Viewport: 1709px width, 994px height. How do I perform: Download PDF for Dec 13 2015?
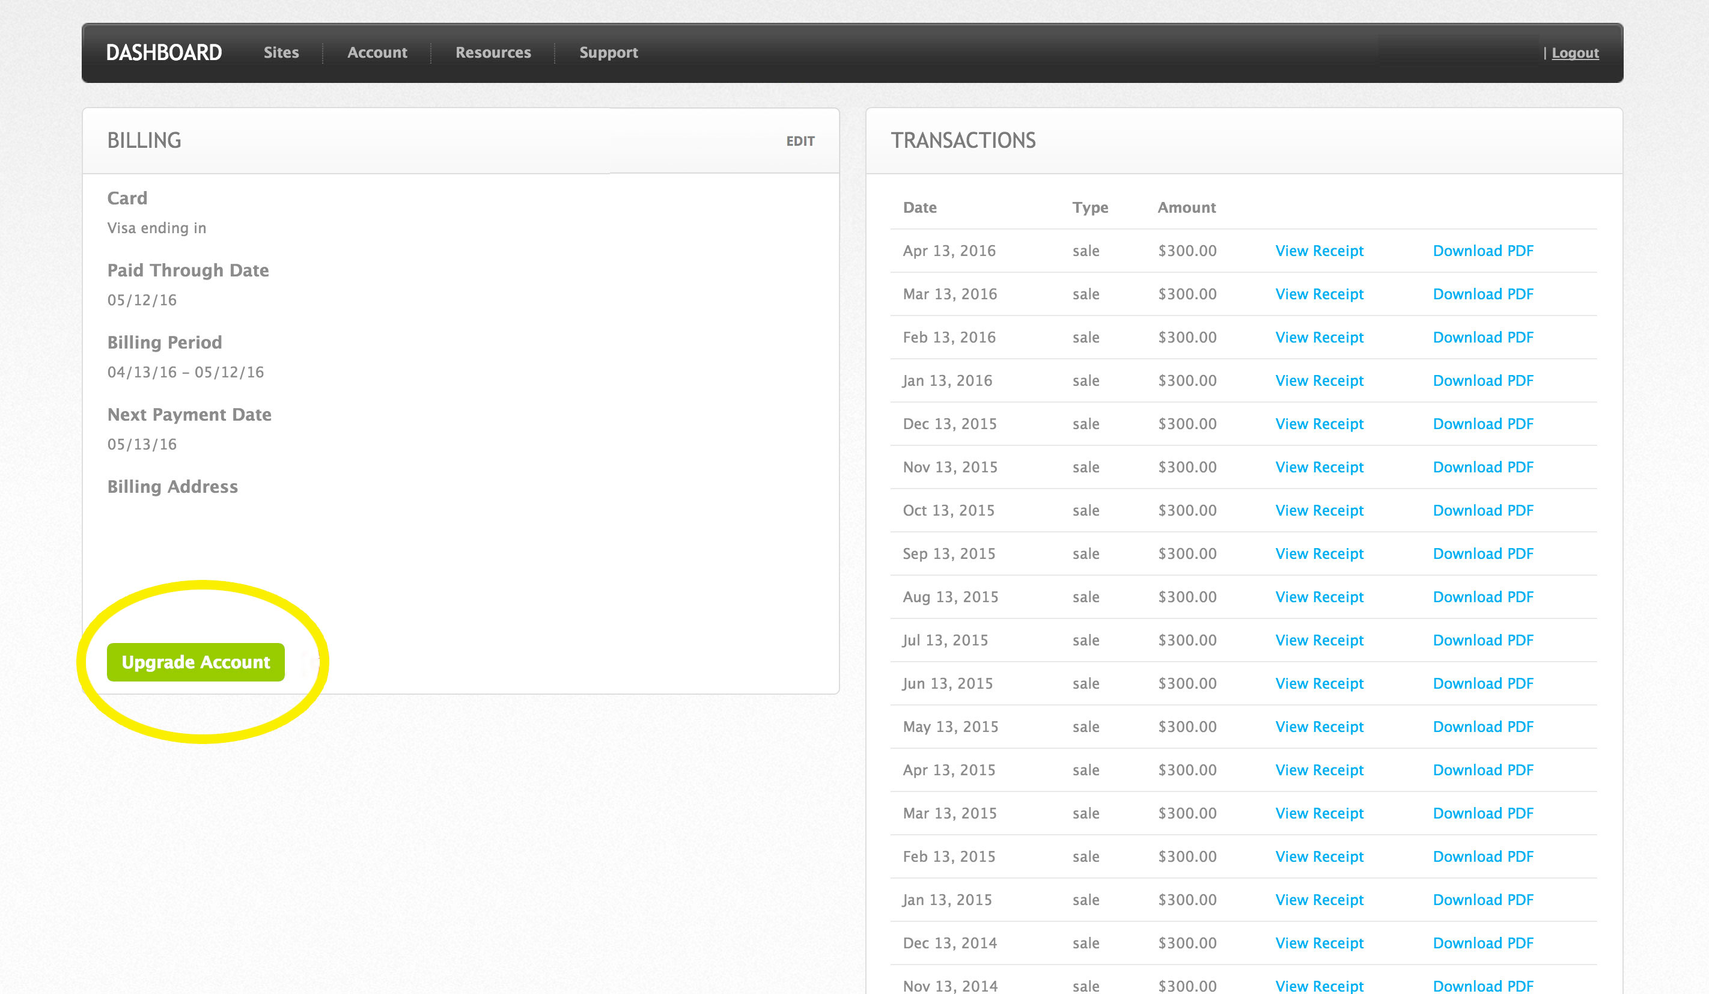point(1482,422)
